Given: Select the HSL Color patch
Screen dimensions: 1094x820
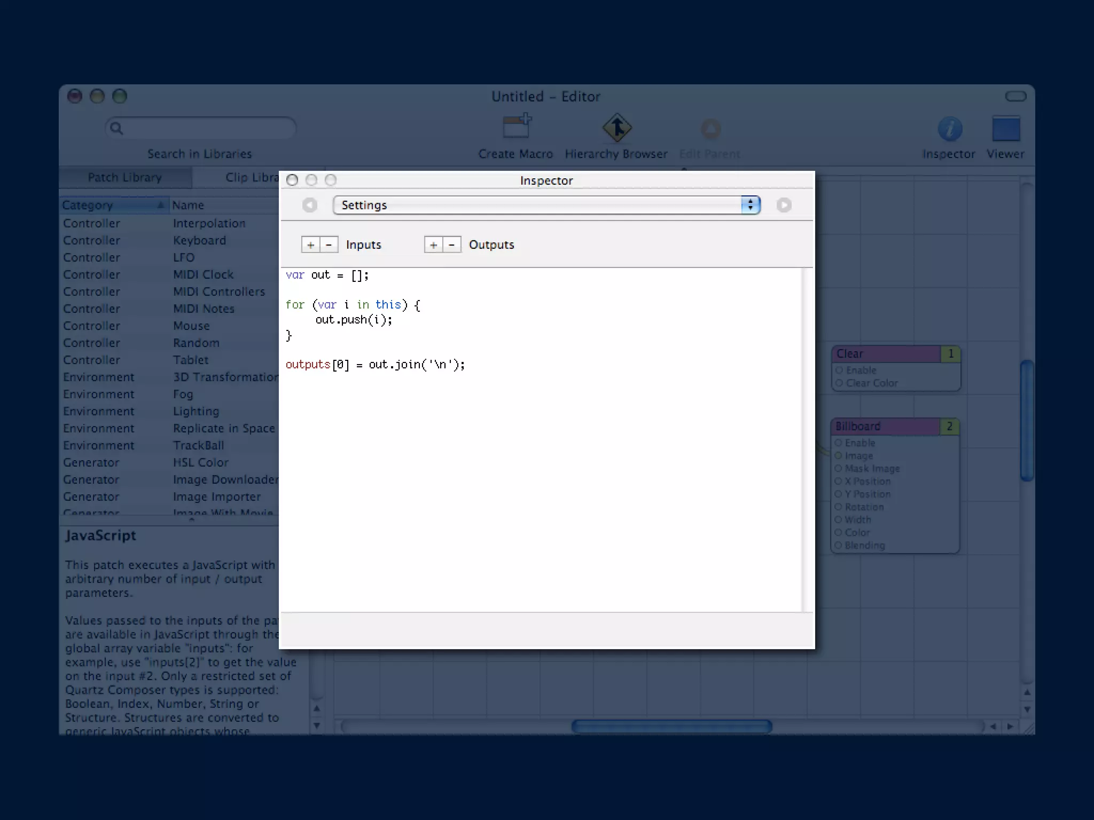Looking at the screenshot, I should [x=169, y=462].
